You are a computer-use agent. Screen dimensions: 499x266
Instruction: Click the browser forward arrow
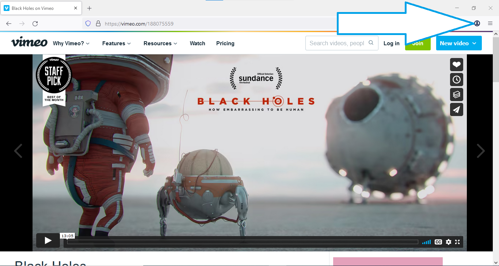click(22, 23)
